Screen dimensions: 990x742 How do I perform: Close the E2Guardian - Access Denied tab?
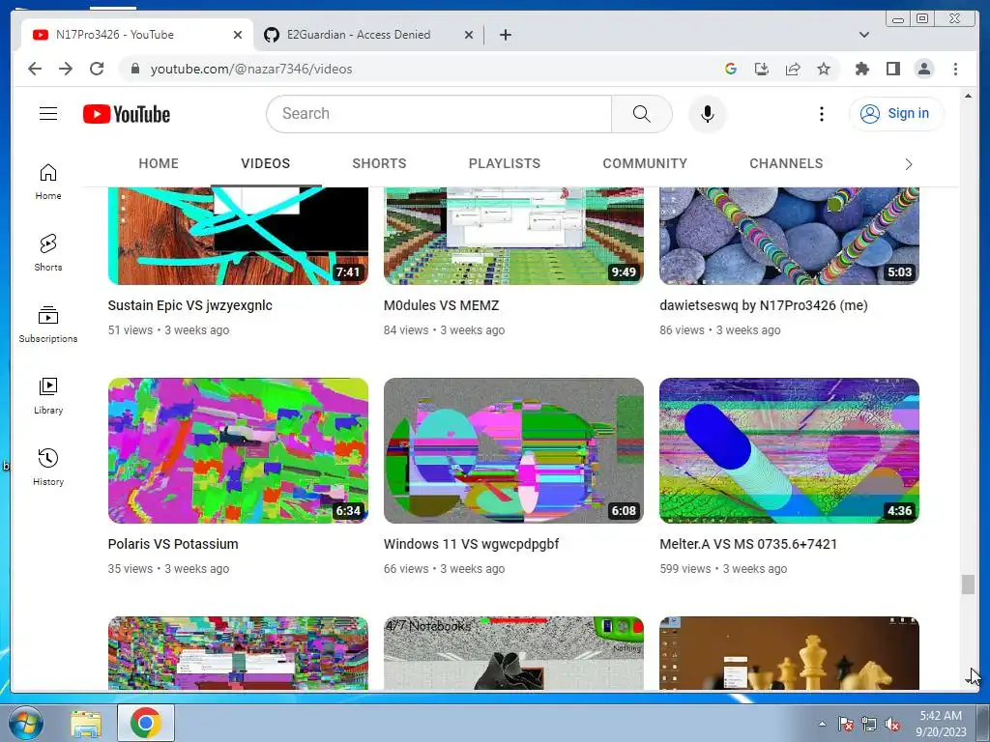click(x=469, y=35)
